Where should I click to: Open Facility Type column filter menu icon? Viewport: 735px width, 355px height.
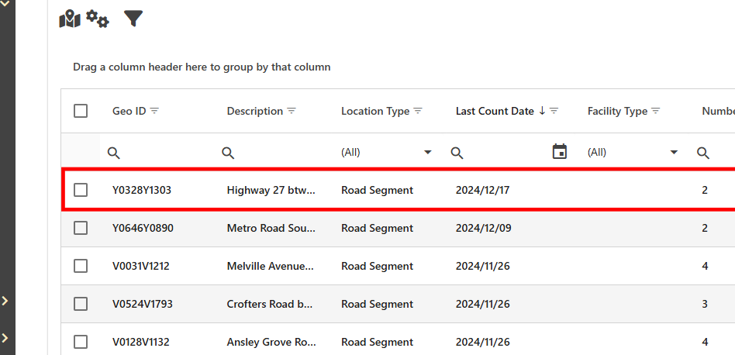(x=656, y=111)
